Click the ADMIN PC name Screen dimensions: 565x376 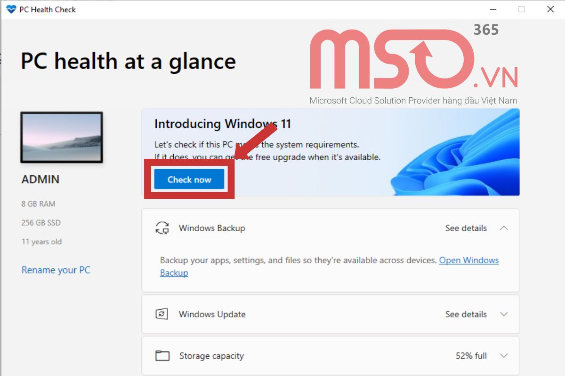tap(40, 180)
